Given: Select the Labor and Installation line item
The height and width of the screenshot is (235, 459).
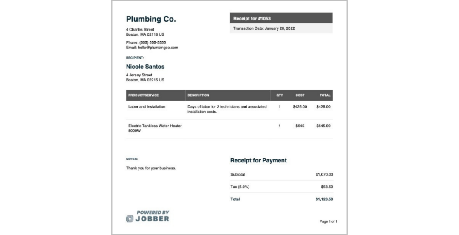Looking at the screenshot, I should [147, 107].
